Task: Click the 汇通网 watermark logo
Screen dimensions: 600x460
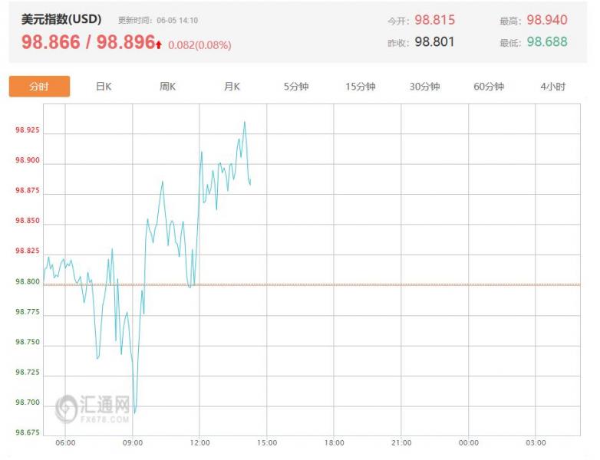Action: pyautogui.click(x=94, y=407)
